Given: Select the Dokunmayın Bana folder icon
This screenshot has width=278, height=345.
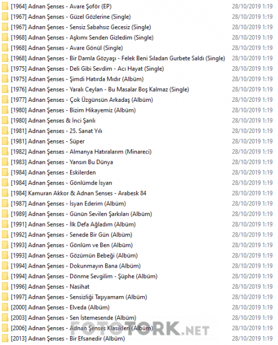Looking at the screenshot, I should tap(5, 266).
